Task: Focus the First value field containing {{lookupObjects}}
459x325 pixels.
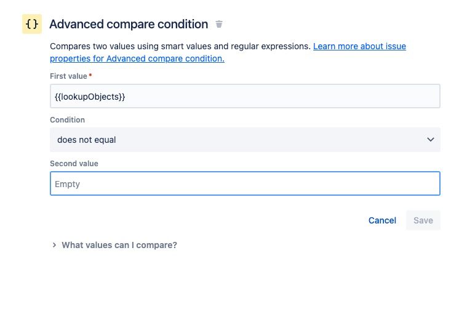Action: pyautogui.click(x=245, y=97)
